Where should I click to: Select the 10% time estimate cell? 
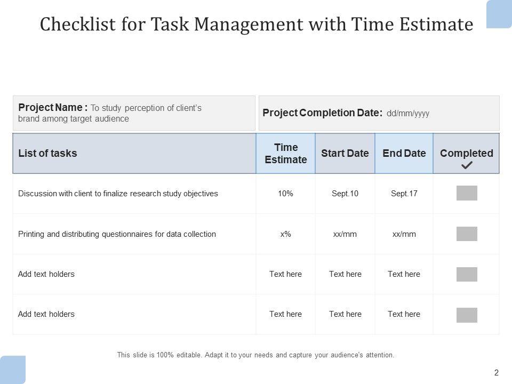coord(285,194)
